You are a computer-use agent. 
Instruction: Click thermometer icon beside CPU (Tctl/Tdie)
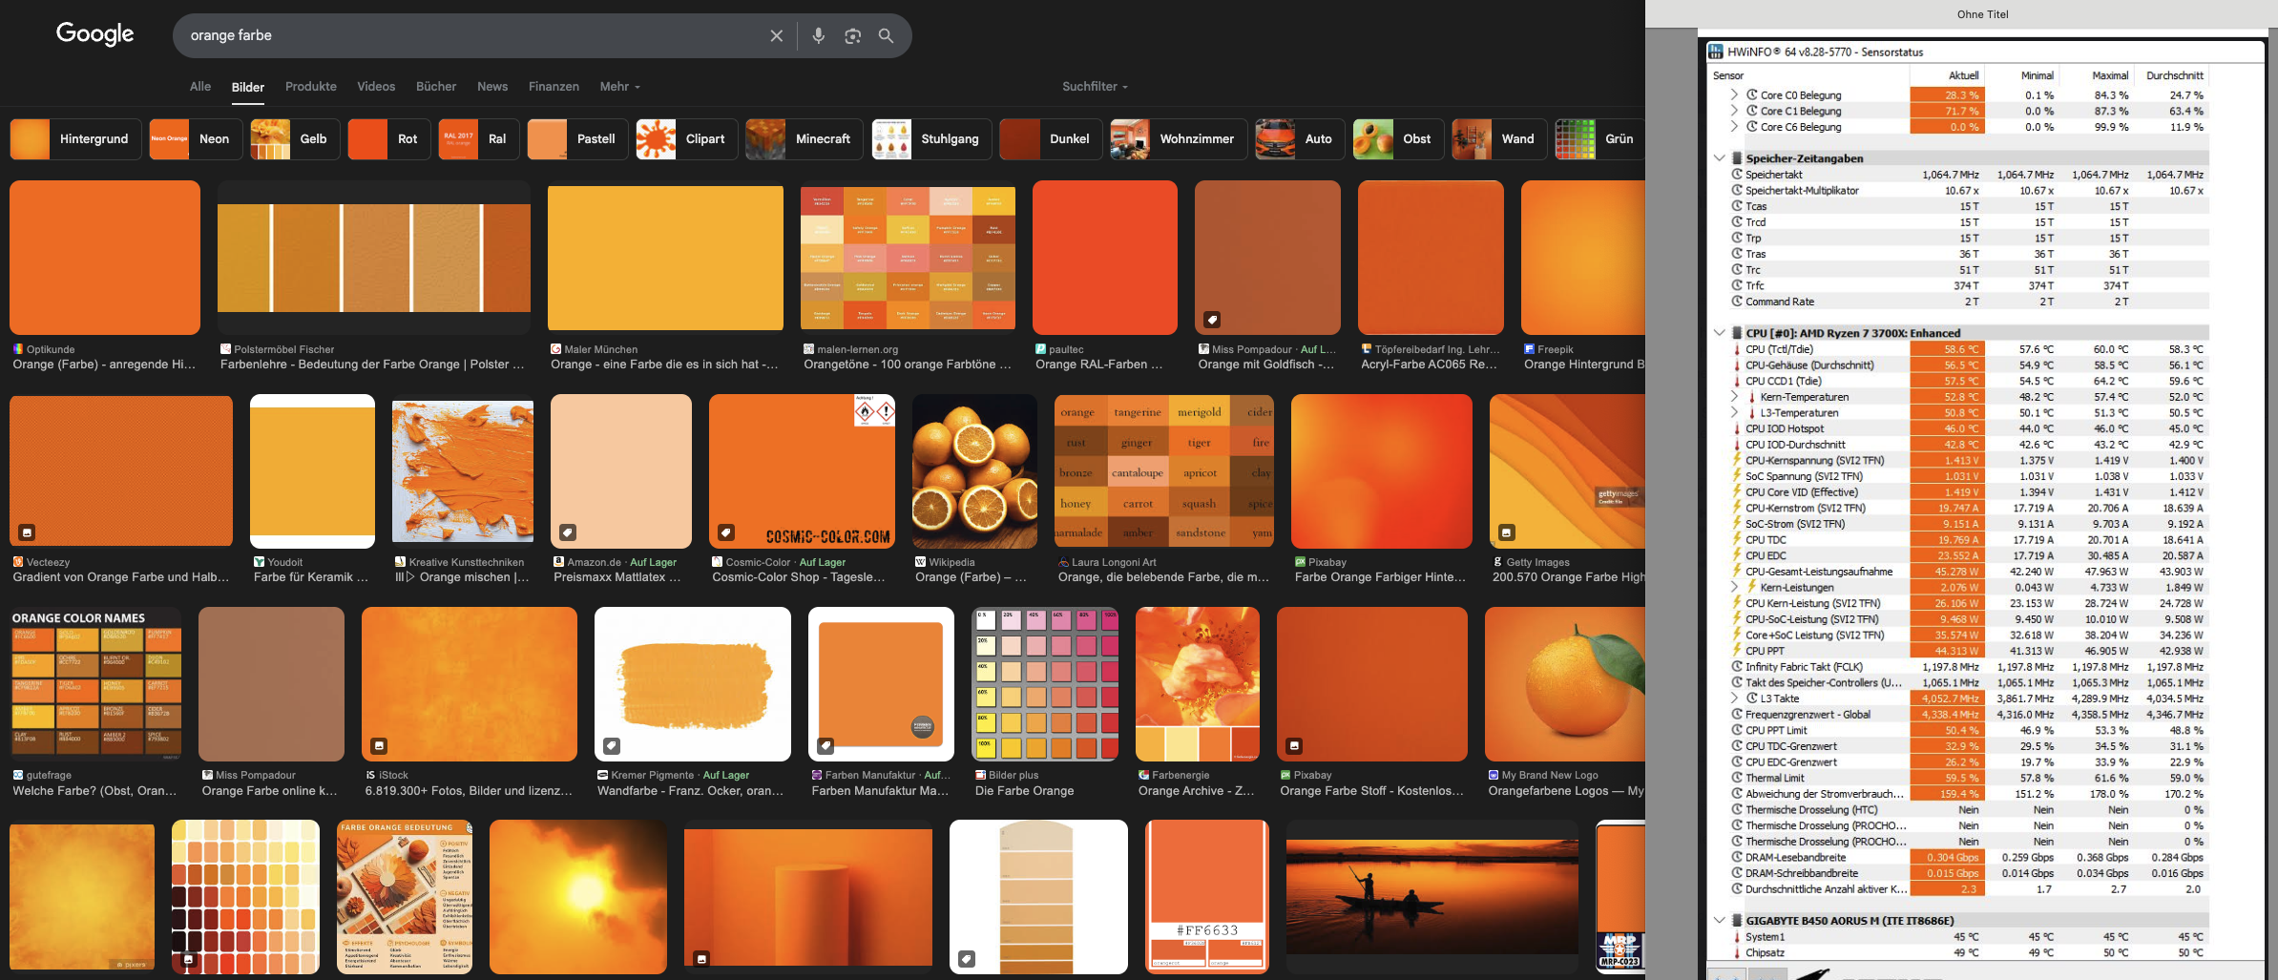1737,349
